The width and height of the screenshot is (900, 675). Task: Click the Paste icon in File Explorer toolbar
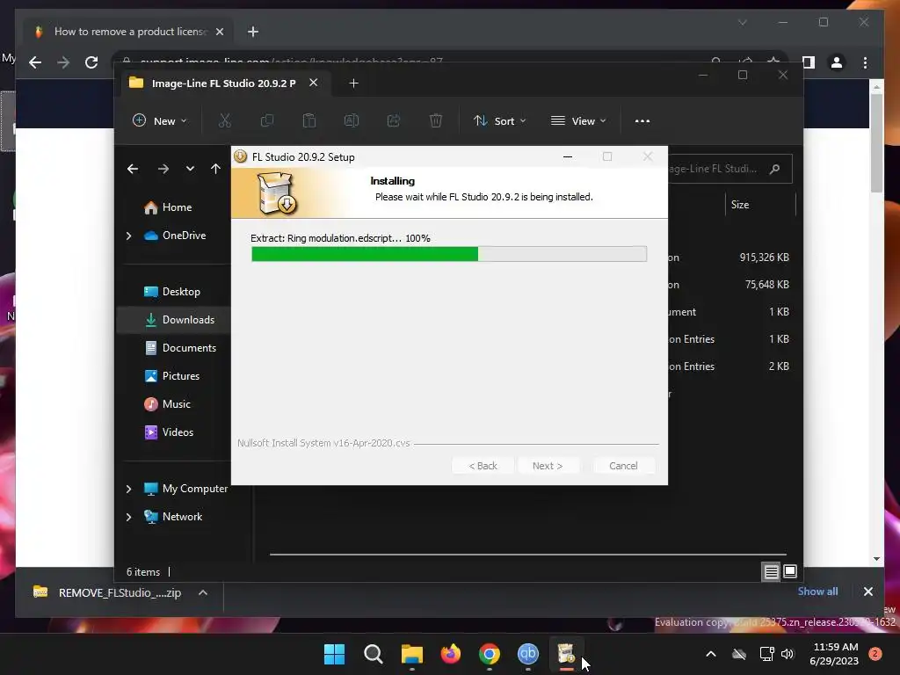coord(308,120)
